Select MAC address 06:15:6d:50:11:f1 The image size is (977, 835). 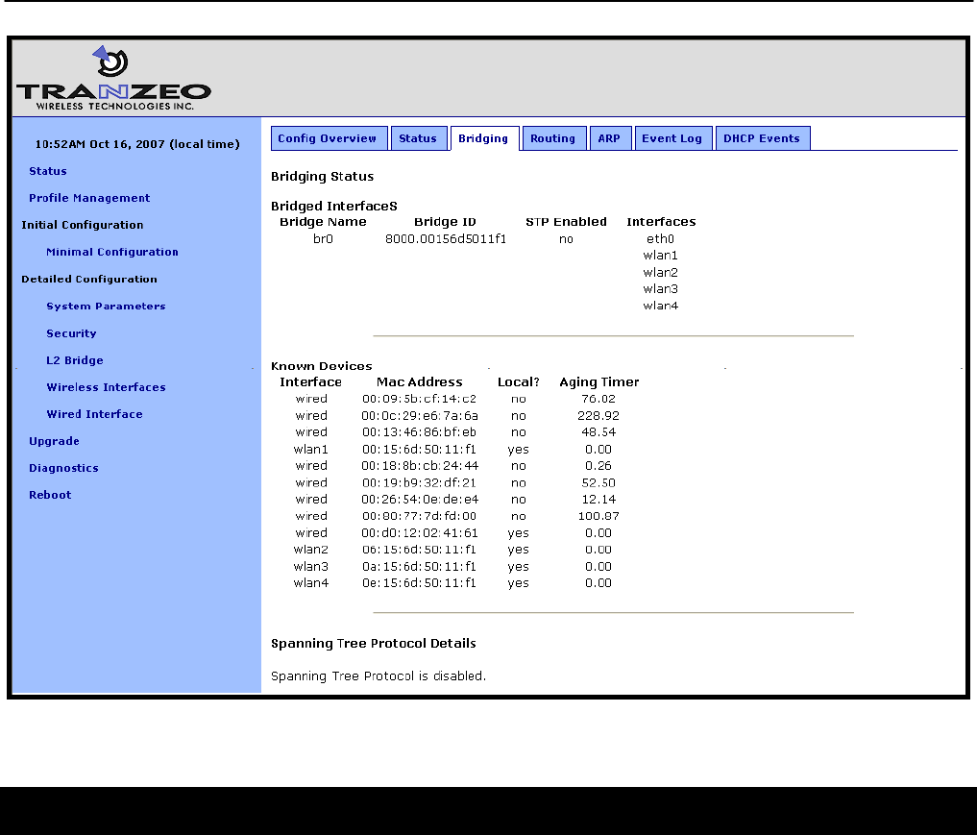tap(420, 550)
